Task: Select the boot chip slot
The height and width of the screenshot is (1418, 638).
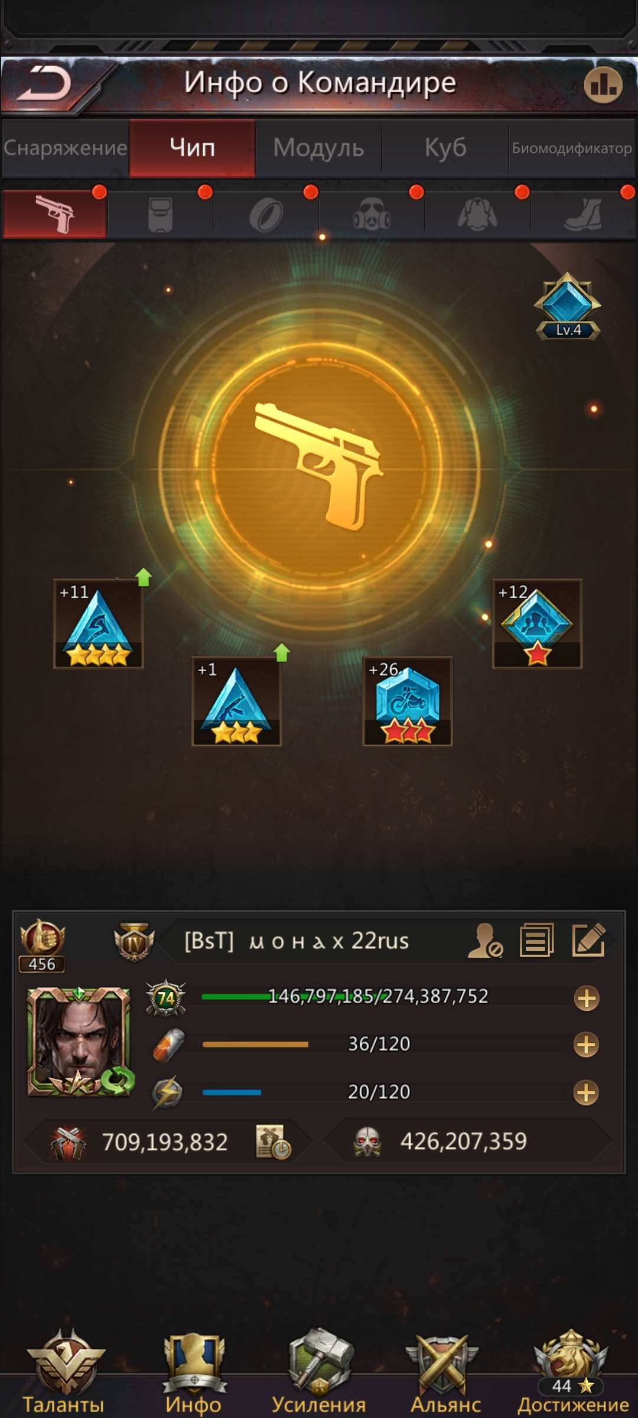Action: coord(583,214)
